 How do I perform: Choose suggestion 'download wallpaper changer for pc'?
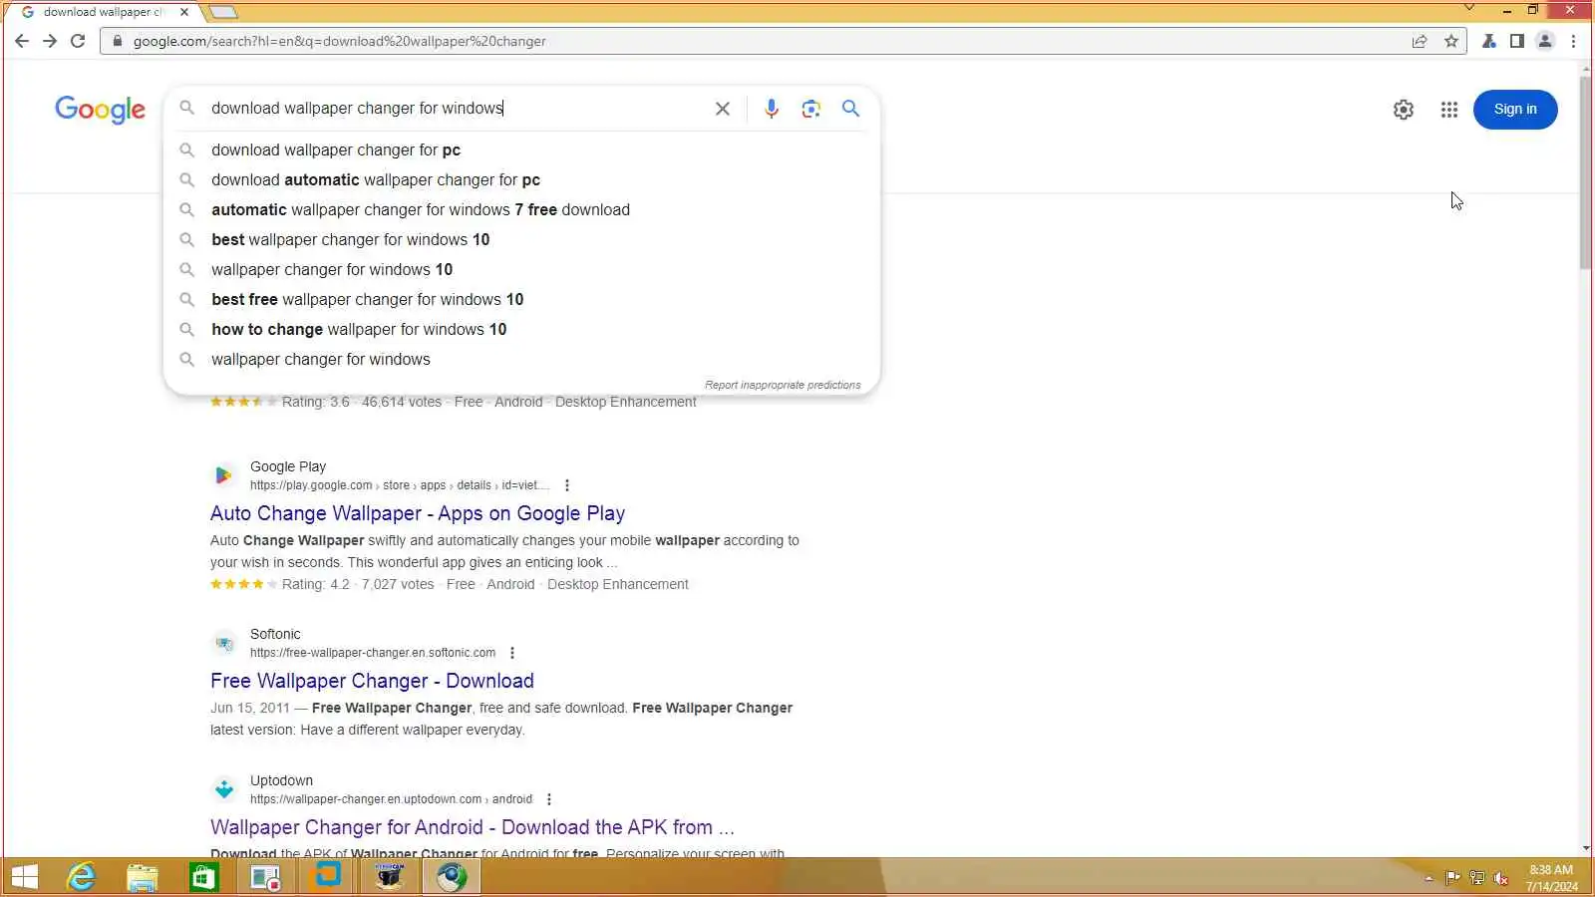(521, 149)
